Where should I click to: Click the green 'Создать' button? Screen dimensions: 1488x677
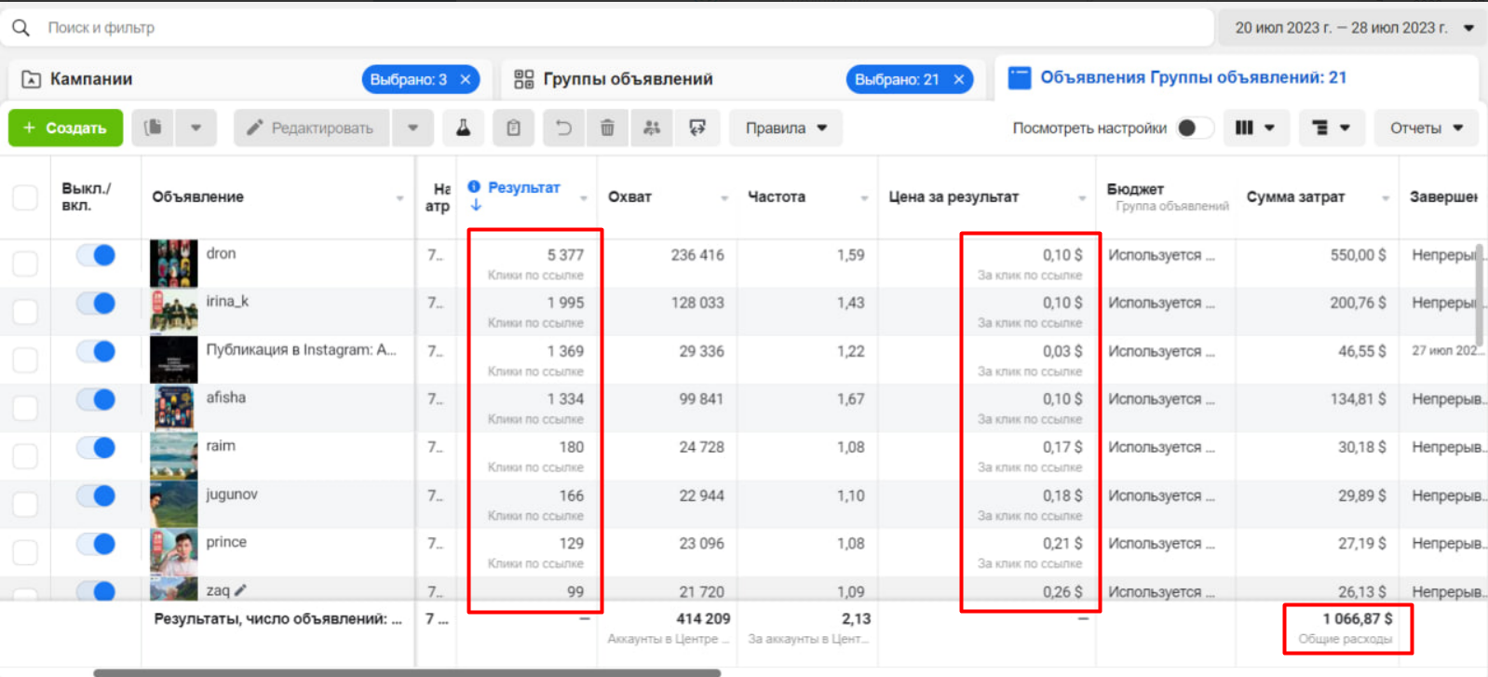point(65,128)
